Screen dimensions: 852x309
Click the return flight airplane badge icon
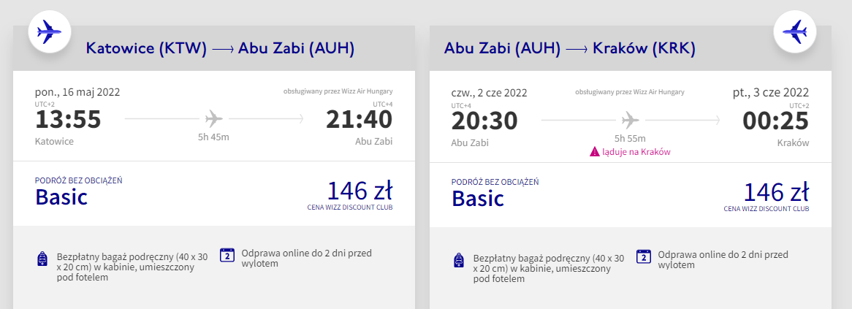tap(794, 31)
